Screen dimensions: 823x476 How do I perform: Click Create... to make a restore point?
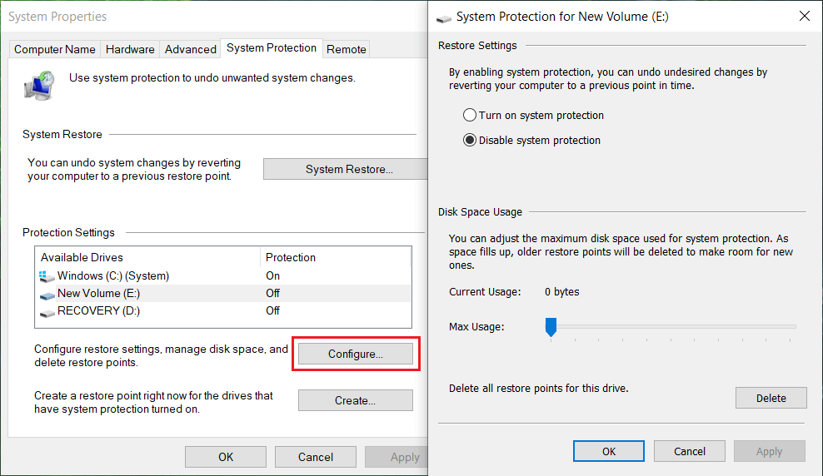[x=356, y=400]
